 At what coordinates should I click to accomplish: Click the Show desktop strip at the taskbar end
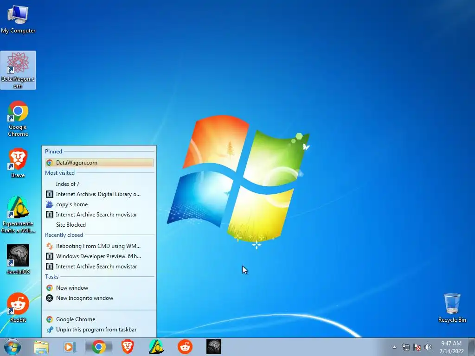[472, 347]
